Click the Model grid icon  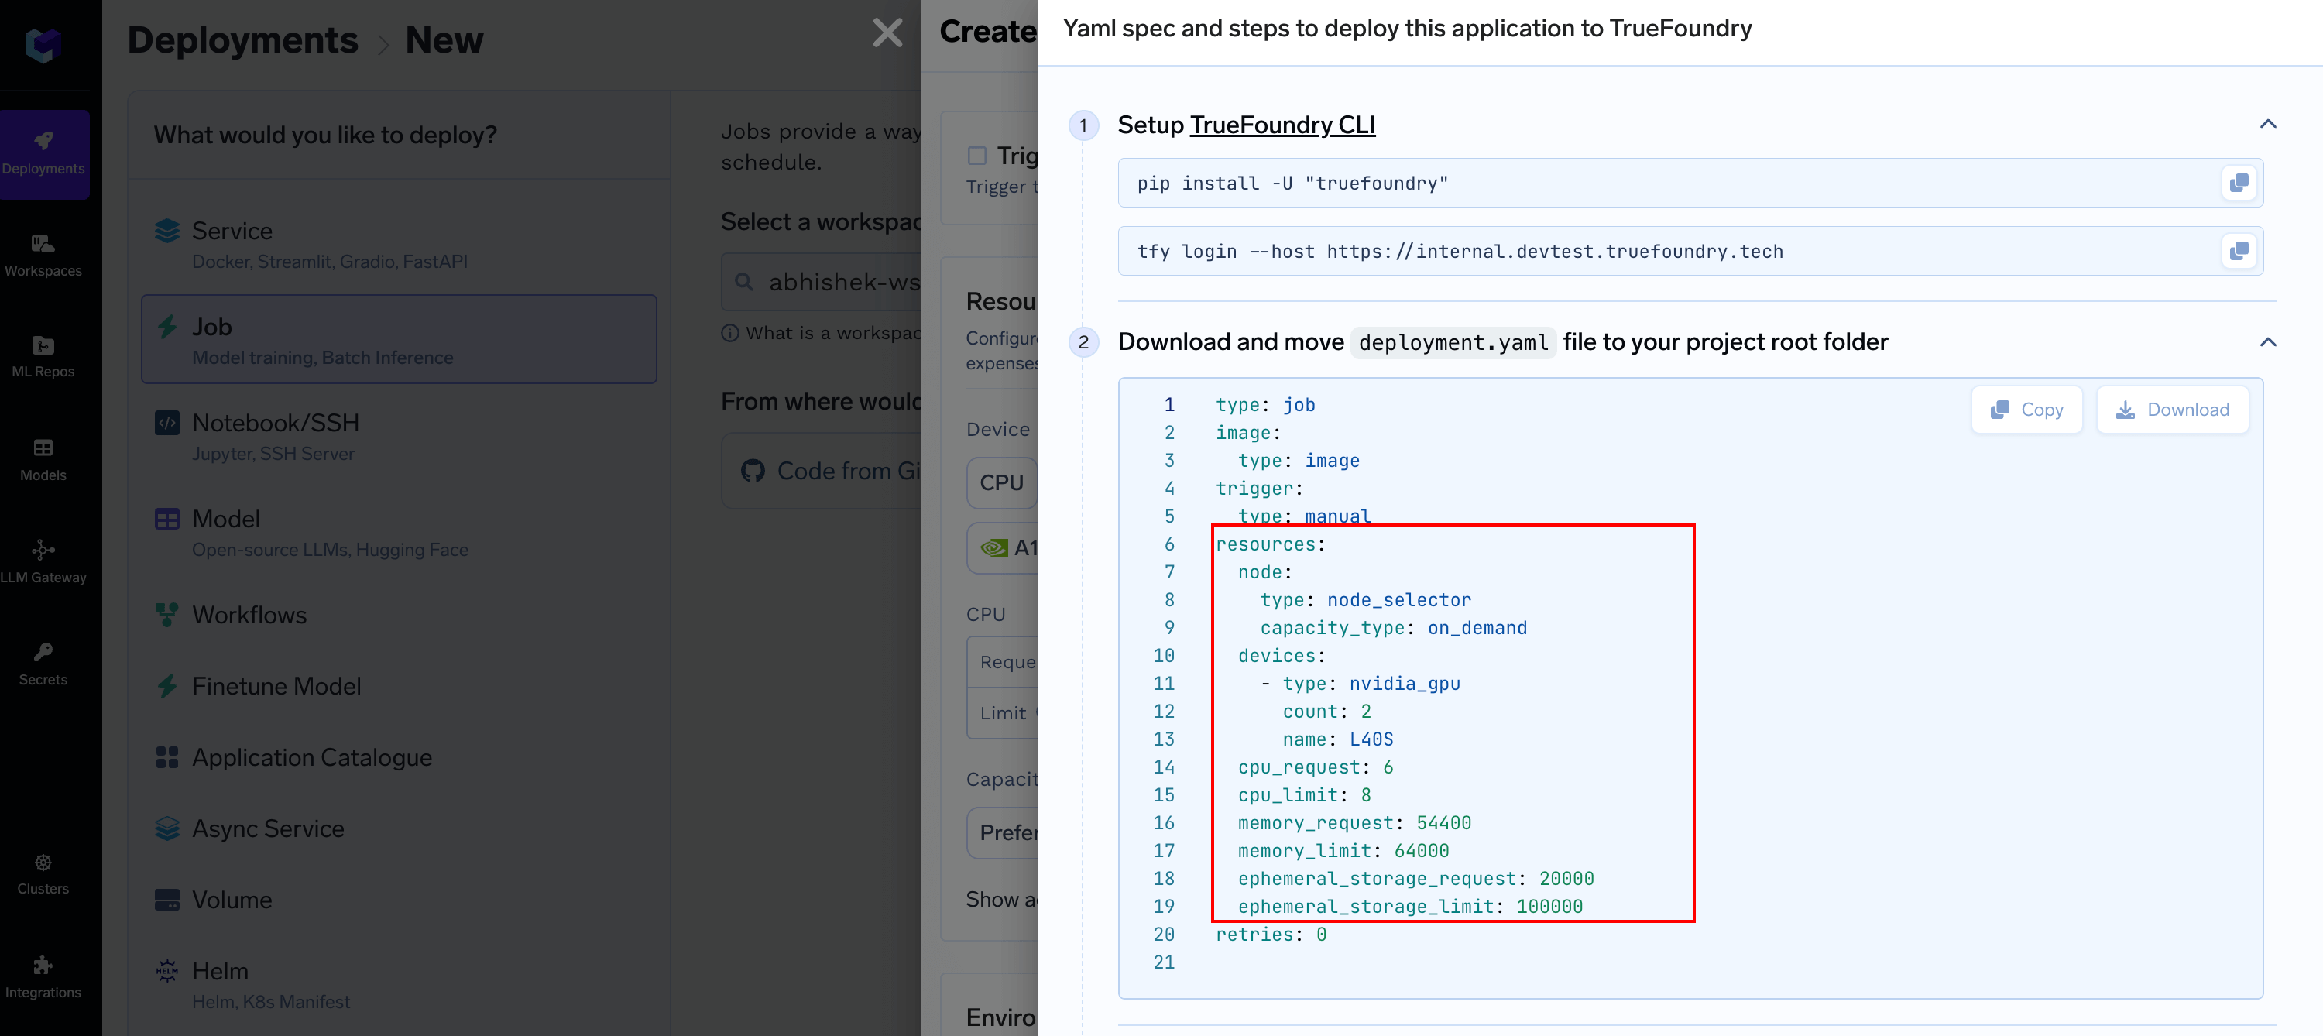tap(166, 520)
